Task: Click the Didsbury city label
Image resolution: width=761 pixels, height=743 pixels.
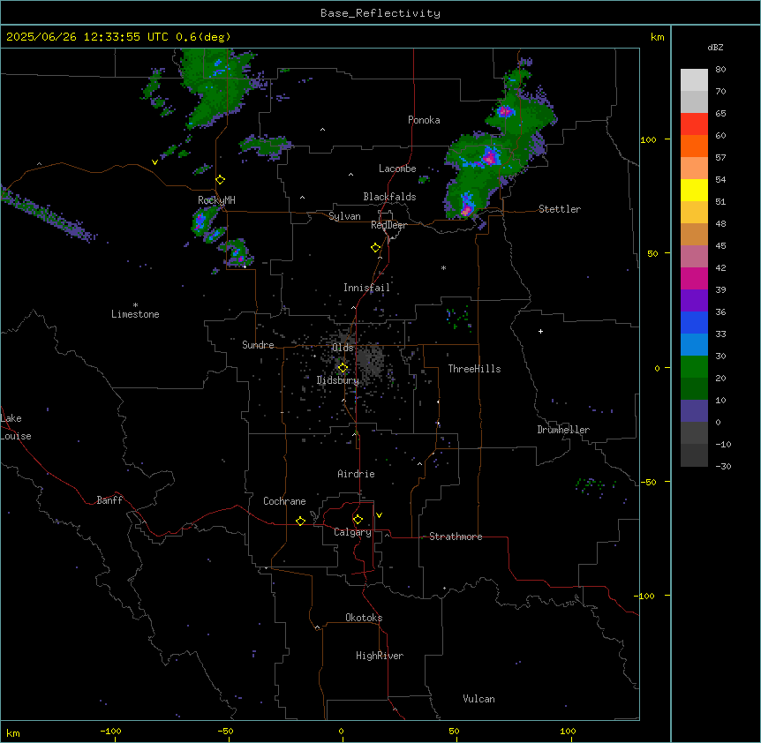Action: 338,380
